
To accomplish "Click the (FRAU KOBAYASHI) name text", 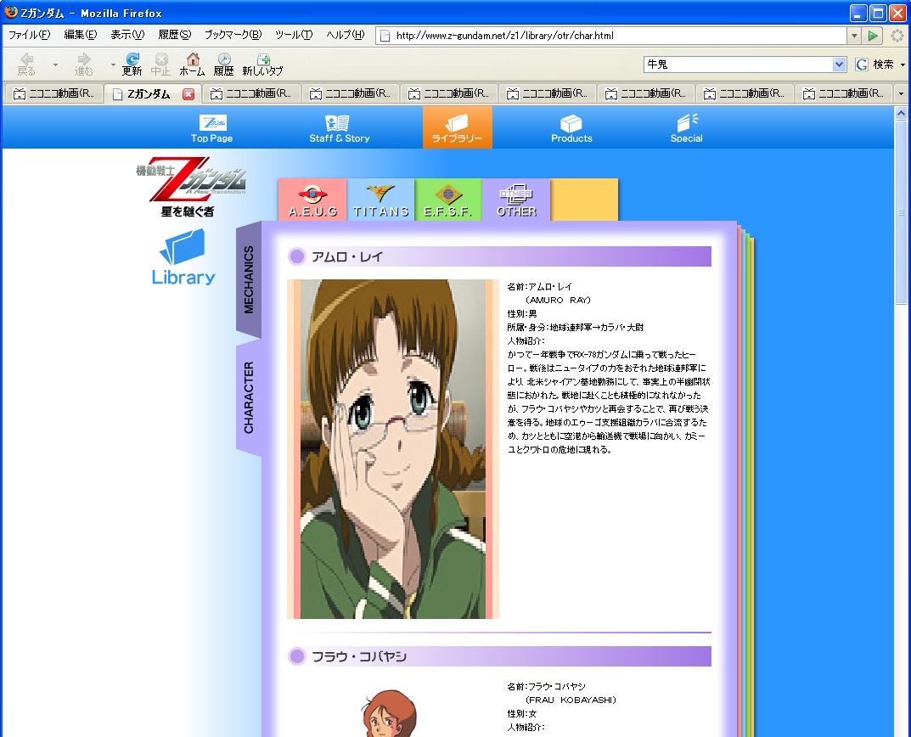I will [571, 700].
